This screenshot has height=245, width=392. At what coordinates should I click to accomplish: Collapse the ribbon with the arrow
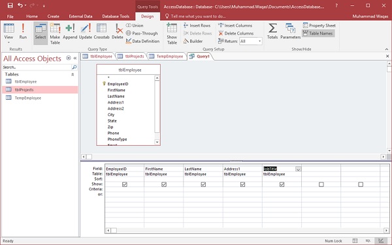pyautogui.click(x=387, y=49)
